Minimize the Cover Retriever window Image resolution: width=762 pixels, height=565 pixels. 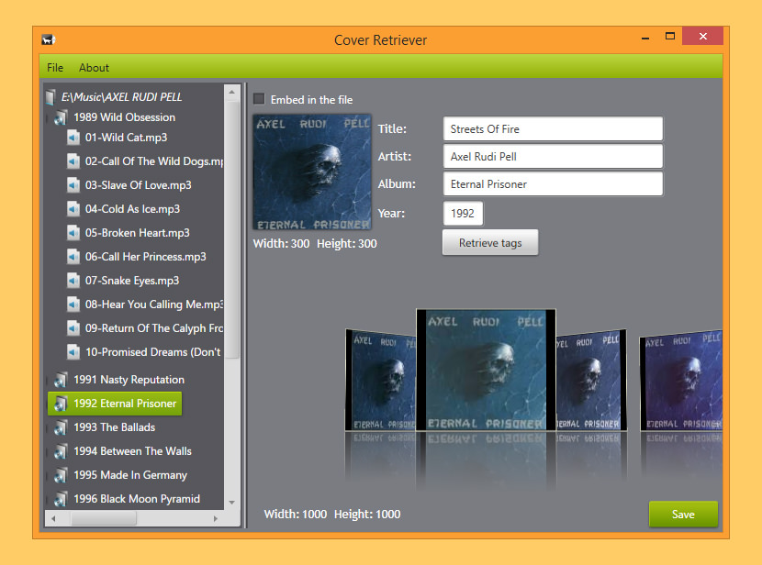tap(645, 37)
